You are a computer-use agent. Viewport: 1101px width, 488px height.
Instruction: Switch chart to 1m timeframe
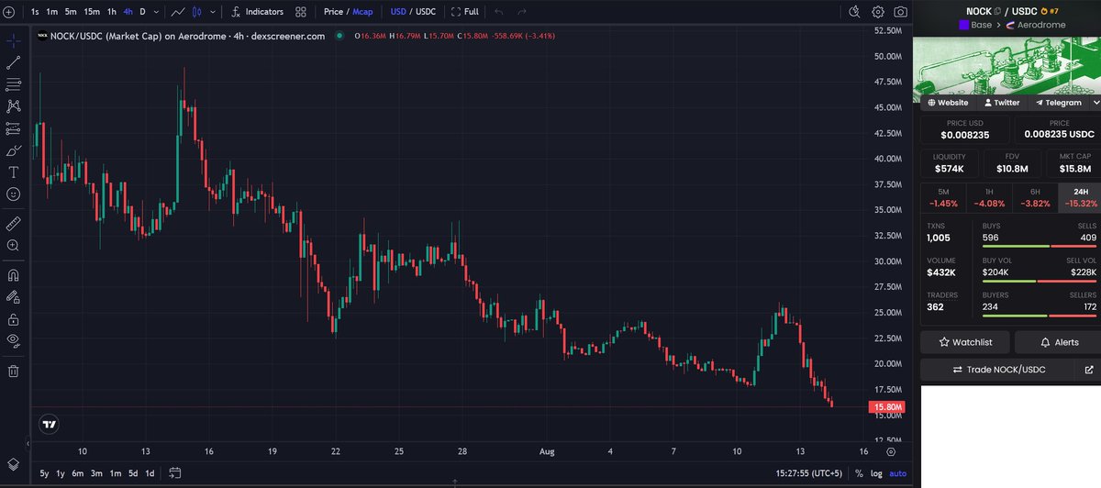point(52,12)
